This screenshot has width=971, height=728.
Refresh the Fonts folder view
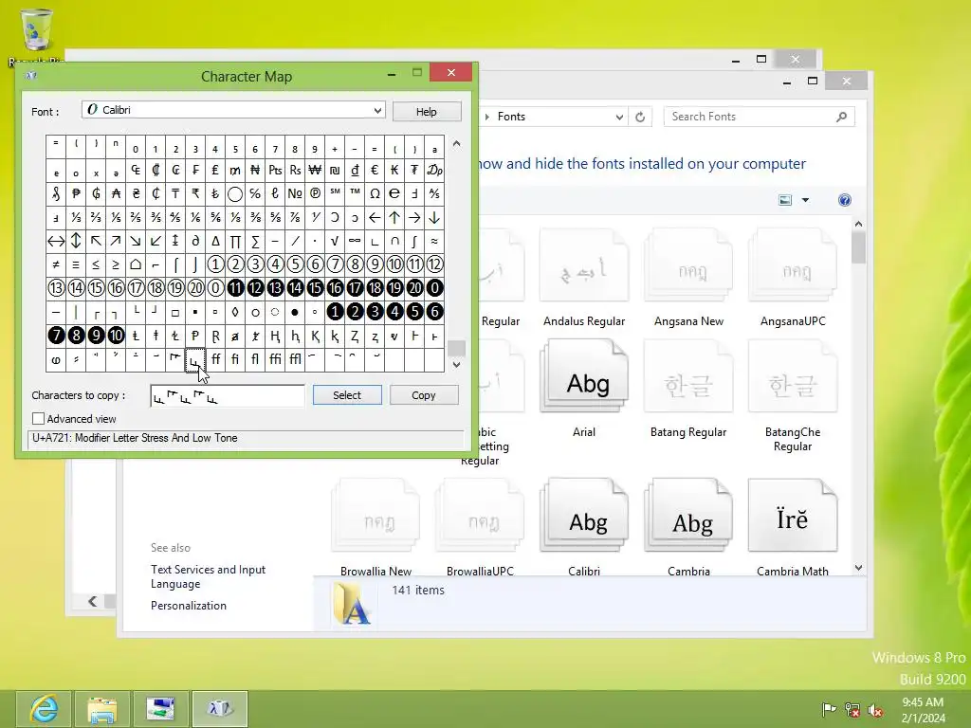[640, 117]
